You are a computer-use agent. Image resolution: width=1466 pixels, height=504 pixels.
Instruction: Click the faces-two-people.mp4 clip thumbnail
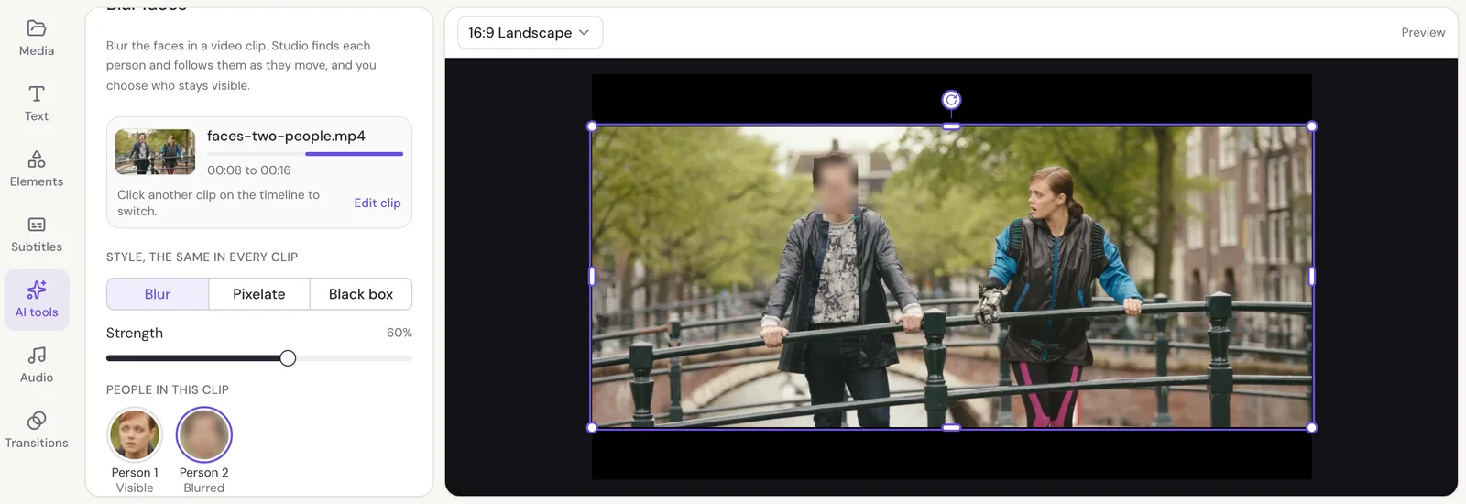[155, 152]
